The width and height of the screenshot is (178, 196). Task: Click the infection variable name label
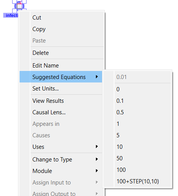(x=11, y=15)
